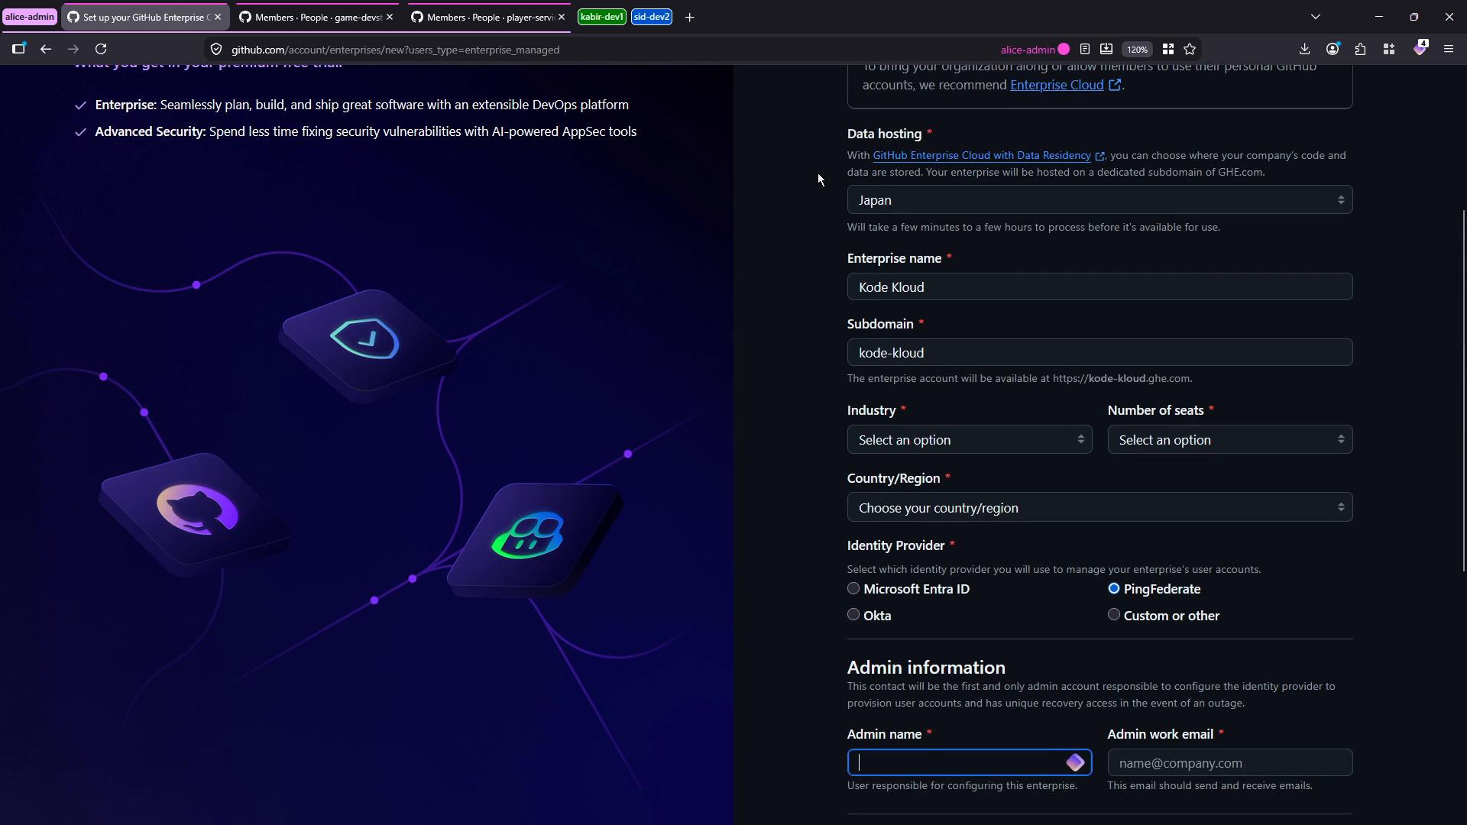This screenshot has width=1467, height=825.
Task: Open the list all tabs chevron
Action: (1316, 17)
